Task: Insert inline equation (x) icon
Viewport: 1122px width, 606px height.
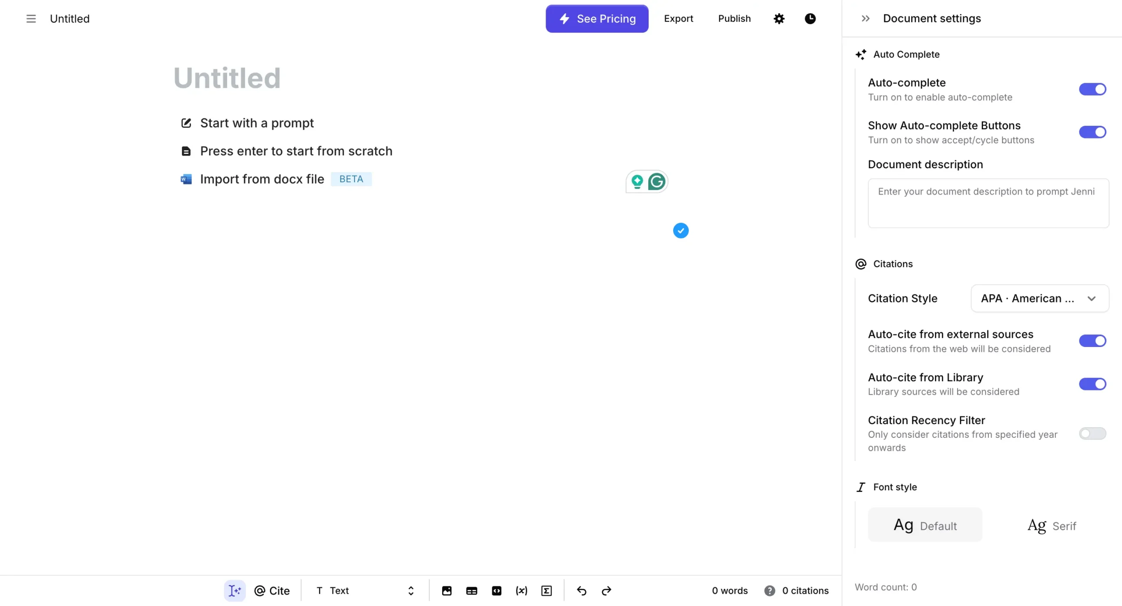Action: pyautogui.click(x=521, y=591)
